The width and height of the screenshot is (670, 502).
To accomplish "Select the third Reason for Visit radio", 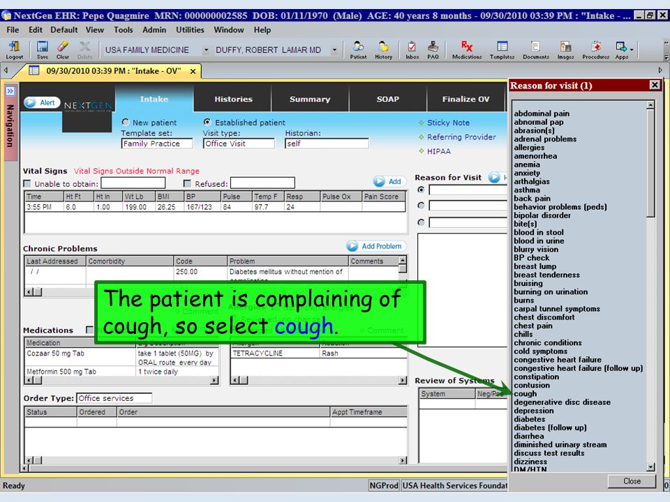I will tap(422, 222).
